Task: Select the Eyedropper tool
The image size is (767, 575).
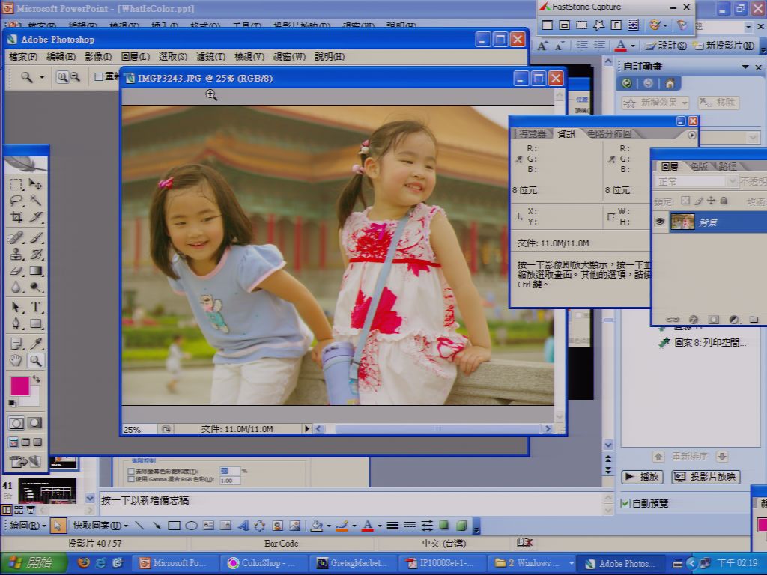Action: [x=36, y=344]
